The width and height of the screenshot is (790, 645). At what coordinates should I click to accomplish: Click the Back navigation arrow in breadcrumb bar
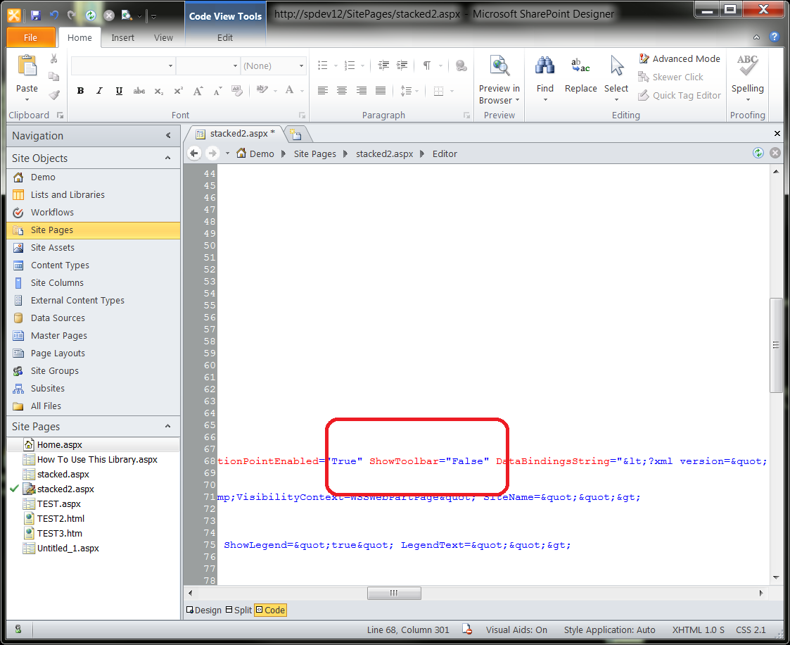coord(194,154)
